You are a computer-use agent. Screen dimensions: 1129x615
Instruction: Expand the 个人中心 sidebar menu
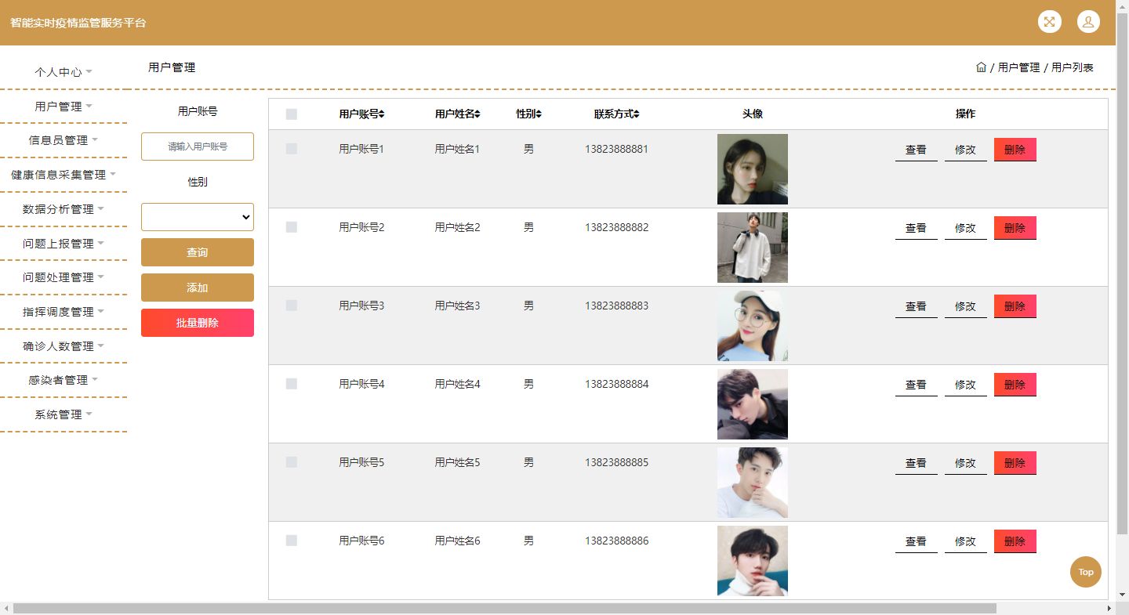tap(64, 72)
